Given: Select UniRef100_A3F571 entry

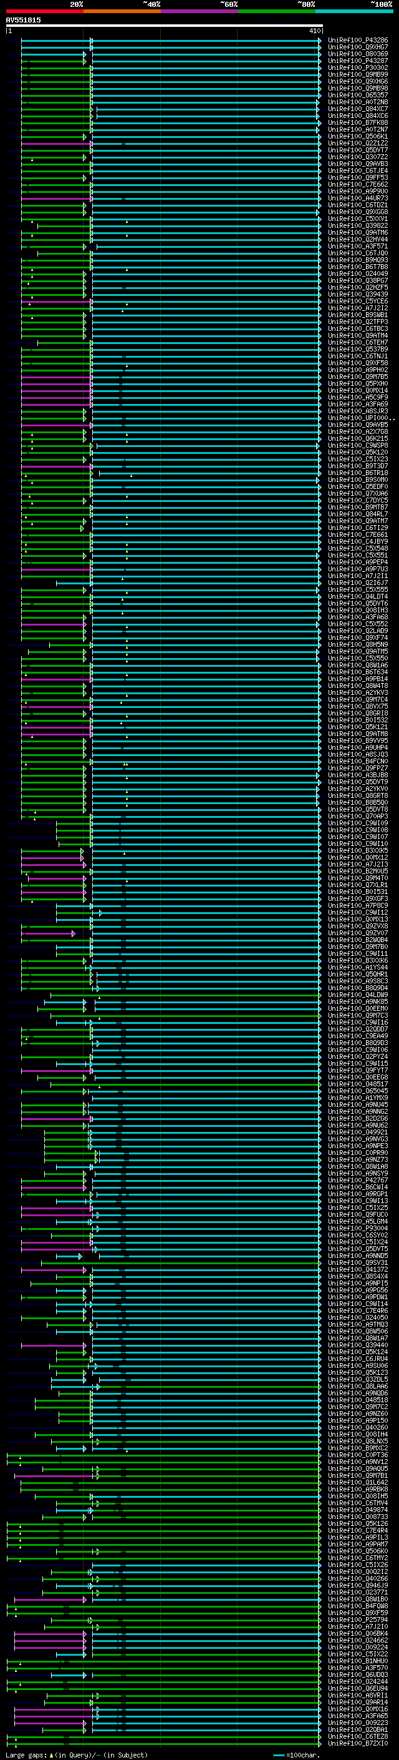Looking at the screenshot, I should tap(357, 246).
